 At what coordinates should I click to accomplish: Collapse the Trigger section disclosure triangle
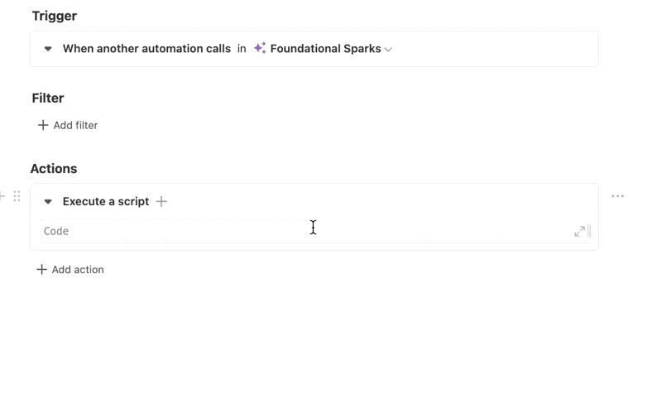point(48,49)
